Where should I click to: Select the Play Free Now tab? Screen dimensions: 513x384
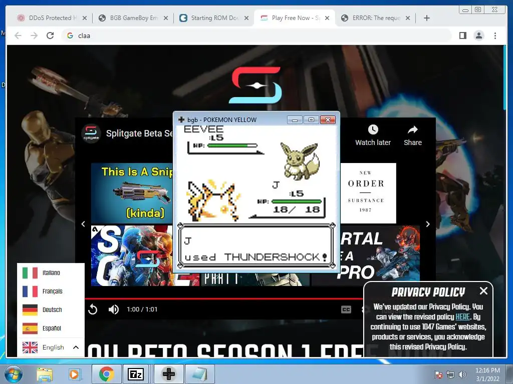pyautogui.click(x=295, y=18)
